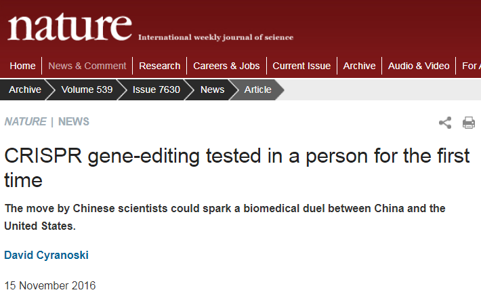Click the print icon
Viewport: 481px width, 305px height.
(x=469, y=123)
